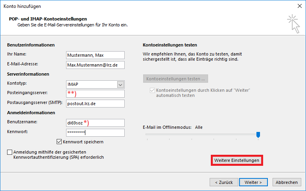Click the Weitere Einstellungen button

(x=236, y=161)
